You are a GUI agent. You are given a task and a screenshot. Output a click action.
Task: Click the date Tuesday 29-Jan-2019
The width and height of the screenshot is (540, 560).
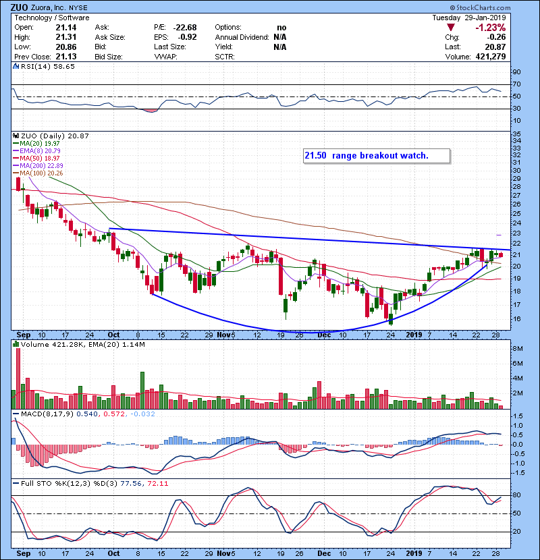click(x=469, y=18)
